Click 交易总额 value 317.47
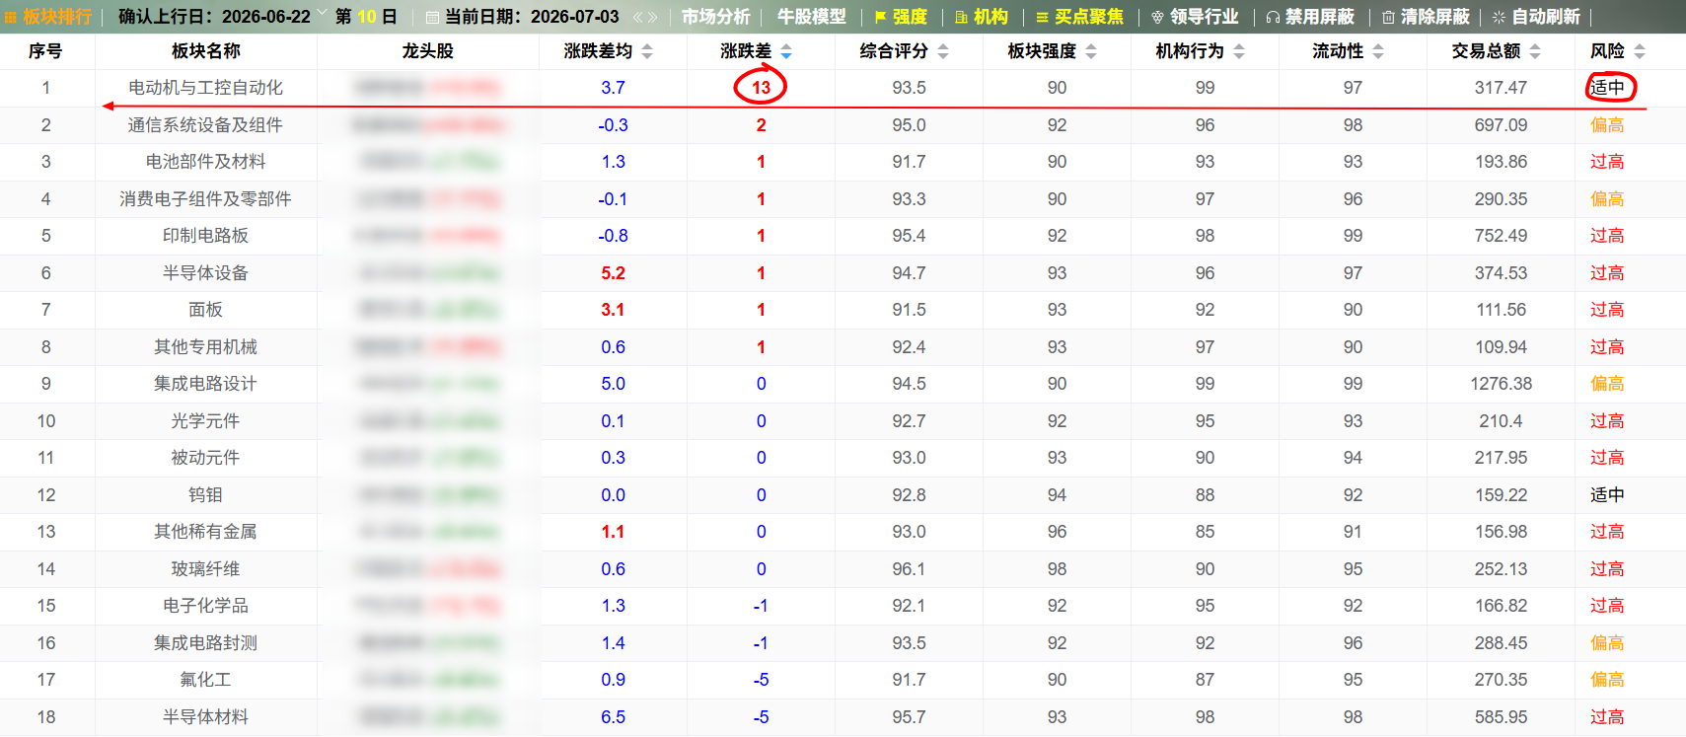Viewport: 1686px width, 737px height. click(1501, 88)
